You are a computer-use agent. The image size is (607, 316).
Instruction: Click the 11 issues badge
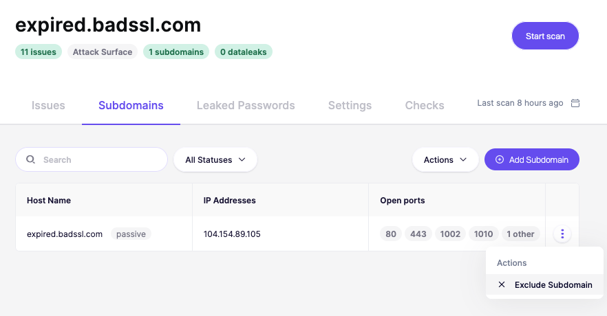click(x=39, y=52)
